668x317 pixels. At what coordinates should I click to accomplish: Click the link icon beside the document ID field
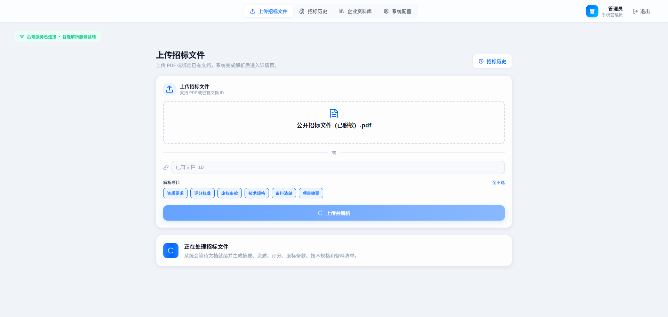click(166, 167)
